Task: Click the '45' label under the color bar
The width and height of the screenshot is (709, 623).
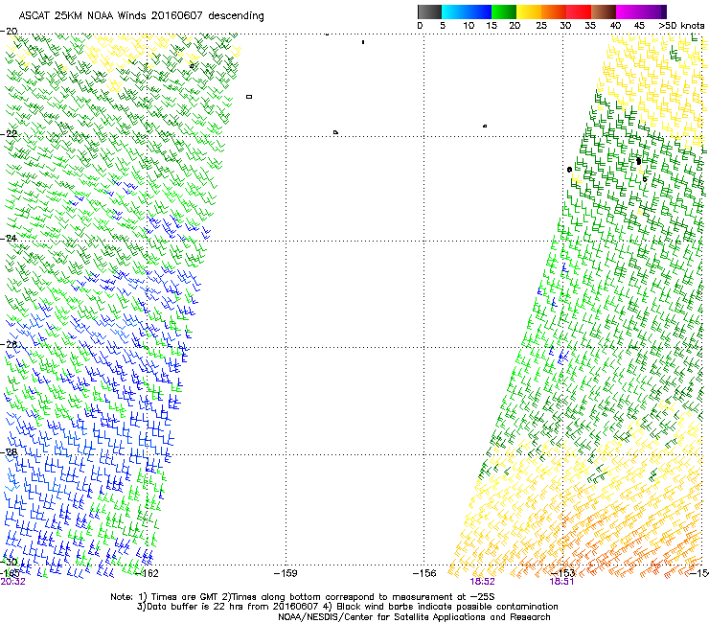Action: [x=639, y=26]
